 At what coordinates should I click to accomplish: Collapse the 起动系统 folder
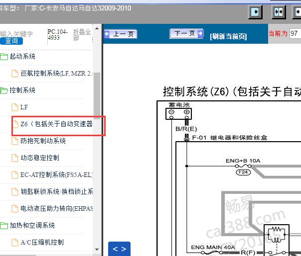click(x=22, y=56)
